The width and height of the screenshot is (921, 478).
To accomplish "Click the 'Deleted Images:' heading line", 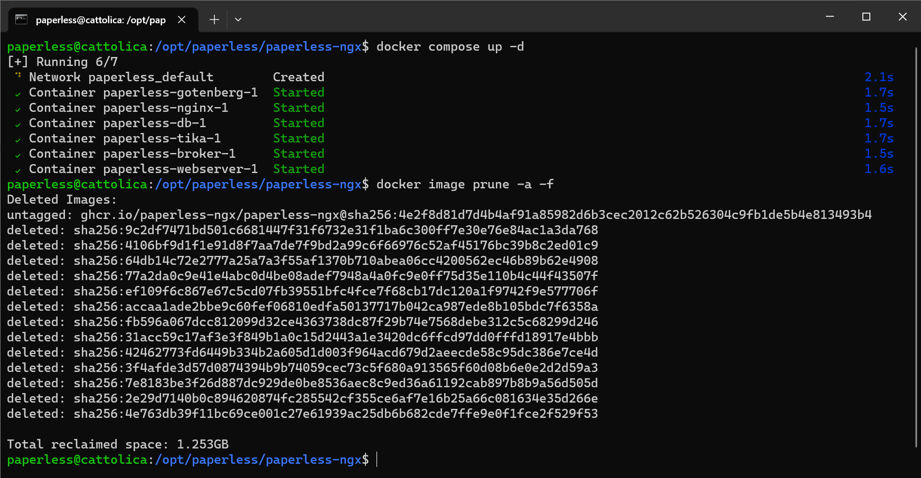I will 62,199.
